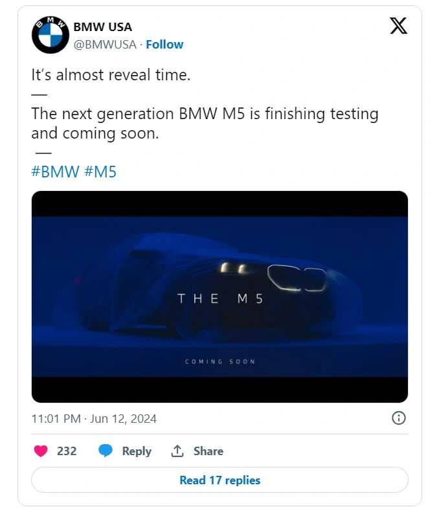Follow the BMW USA account
This screenshot has width=439, height=516.
pyautogui.click(x=164, y=45)
